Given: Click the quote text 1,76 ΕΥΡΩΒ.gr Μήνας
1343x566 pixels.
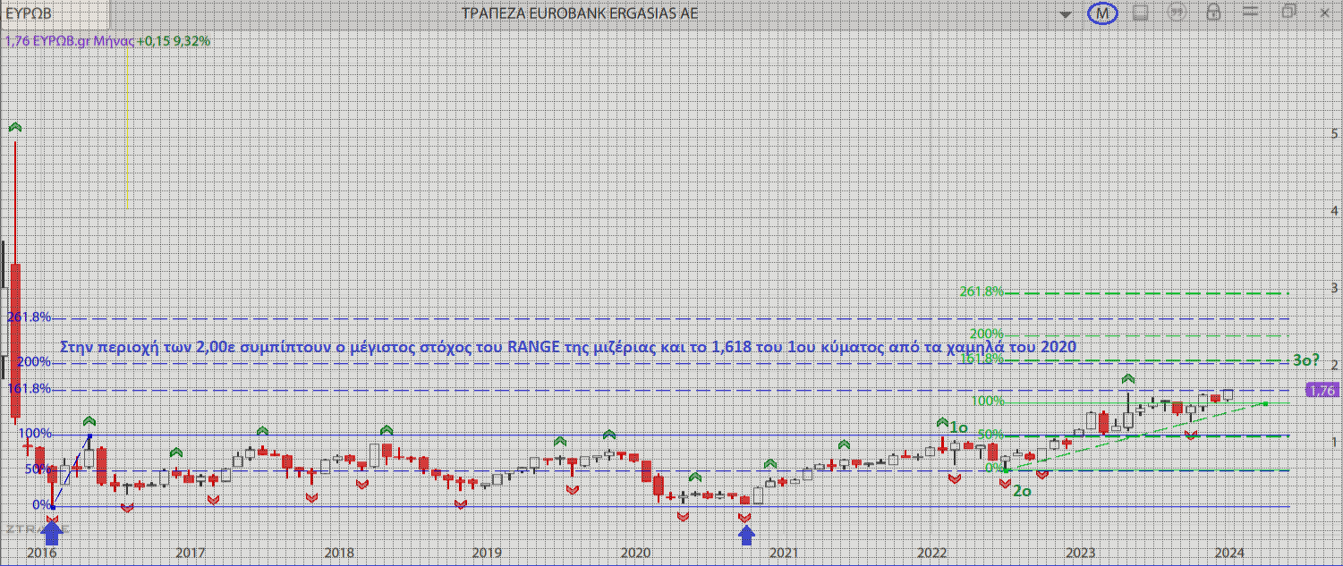Looking at the screenshot, I should [x=70, y=40].
